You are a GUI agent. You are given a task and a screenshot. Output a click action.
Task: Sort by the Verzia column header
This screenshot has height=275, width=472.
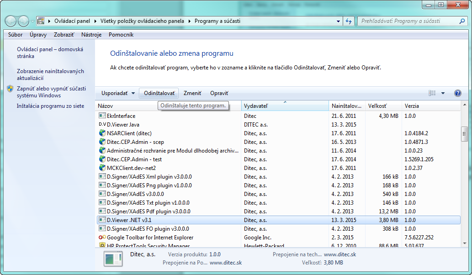431,106
